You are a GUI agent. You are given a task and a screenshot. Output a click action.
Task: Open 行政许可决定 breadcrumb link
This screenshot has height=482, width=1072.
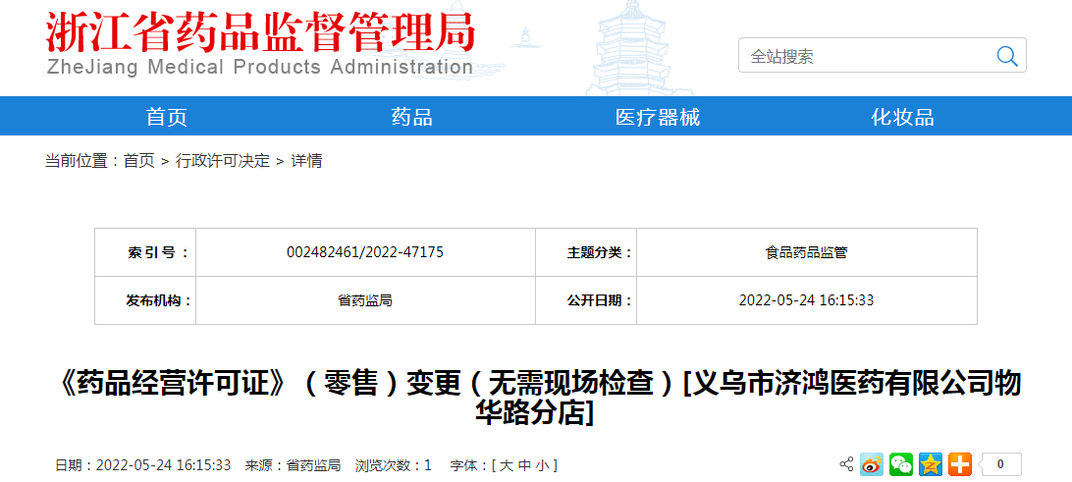pos(223,161)
